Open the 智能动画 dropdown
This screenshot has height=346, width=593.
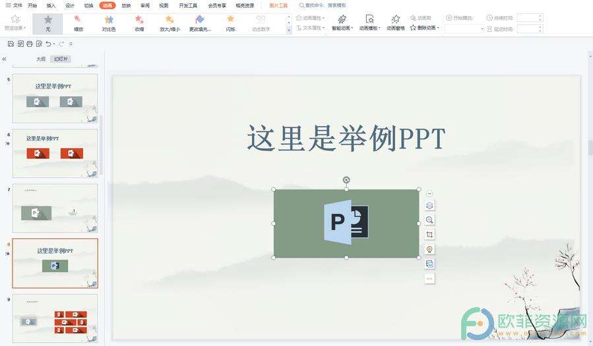342,22
